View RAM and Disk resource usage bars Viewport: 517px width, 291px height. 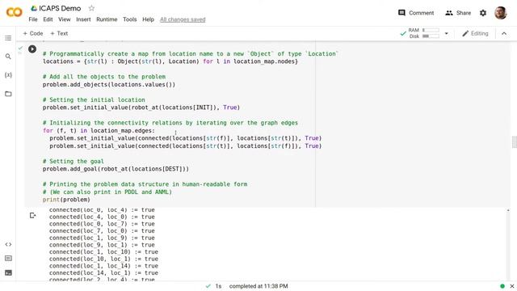coord(423,33)
